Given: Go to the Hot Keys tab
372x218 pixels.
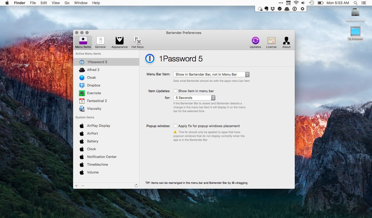Looking at the screenshot, I should [137, 42].
